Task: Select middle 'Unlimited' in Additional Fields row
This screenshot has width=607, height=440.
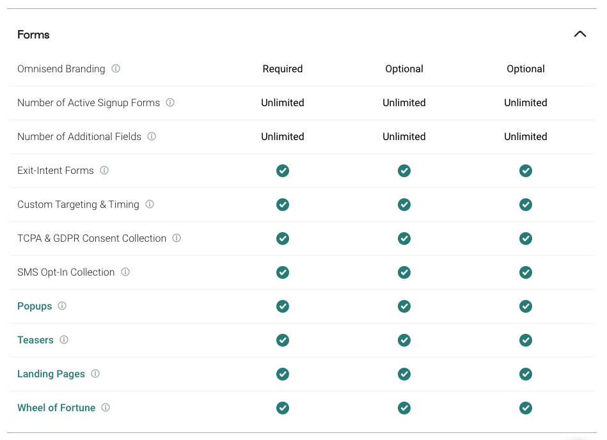Action: tap(404, 137)
